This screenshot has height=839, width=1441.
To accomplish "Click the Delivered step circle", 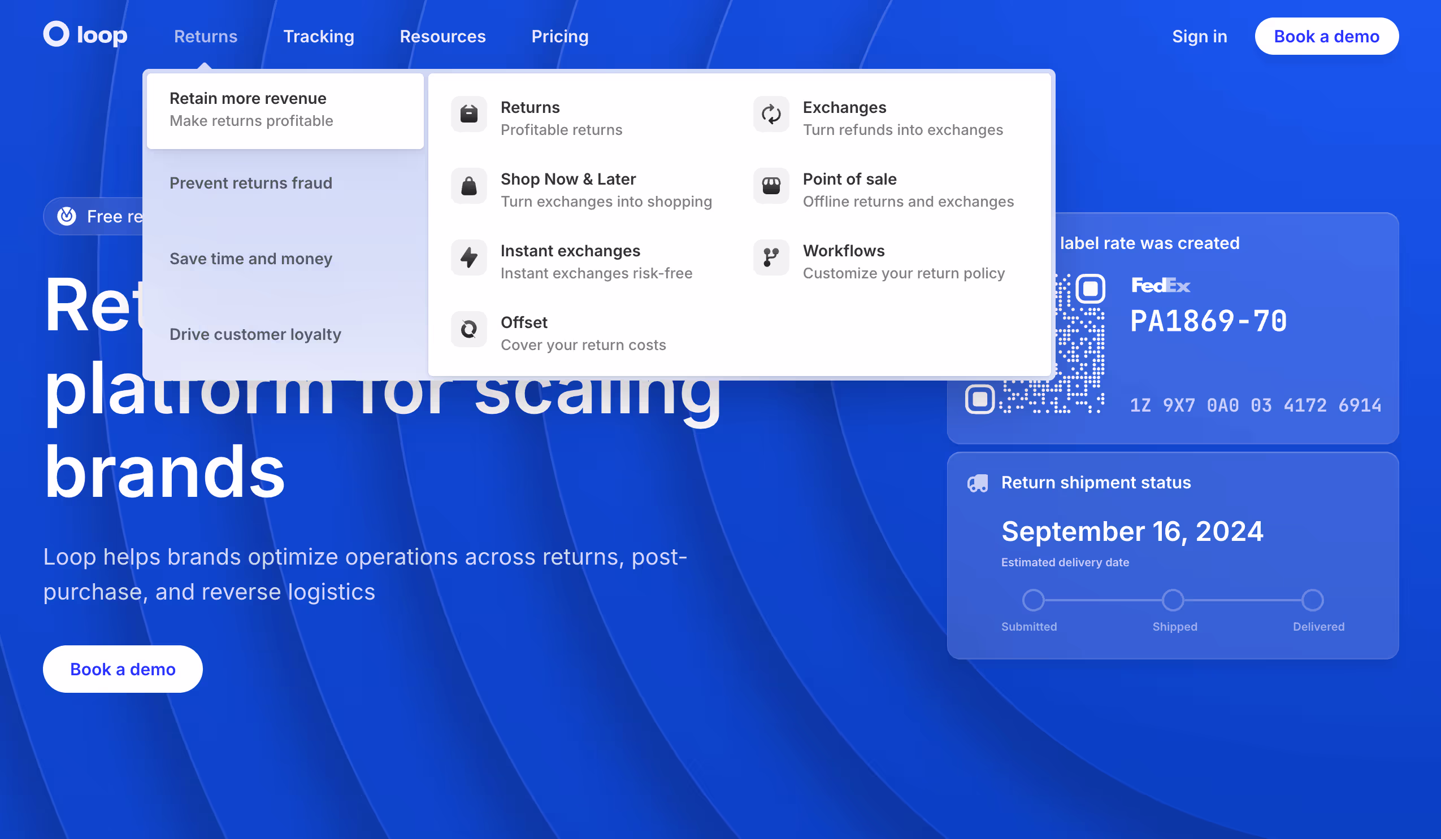I will click(x=1312, y=600).
